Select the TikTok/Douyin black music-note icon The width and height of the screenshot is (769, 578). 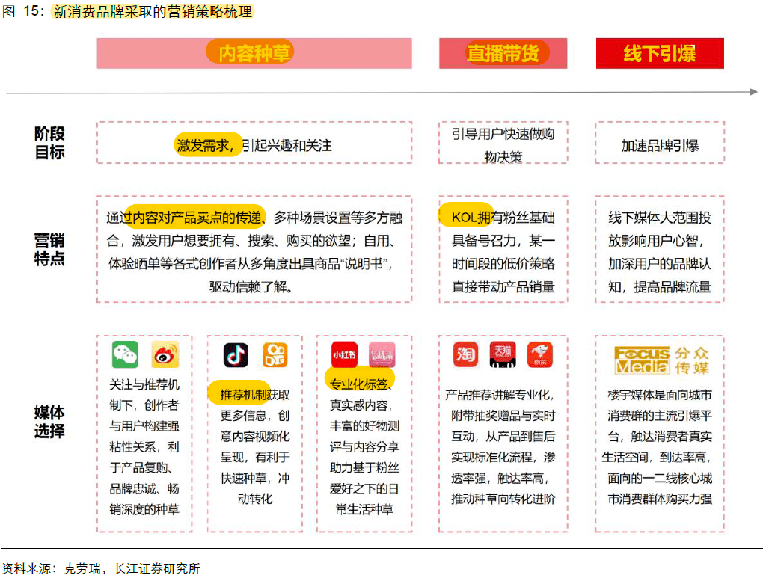[x=236, y=355]
